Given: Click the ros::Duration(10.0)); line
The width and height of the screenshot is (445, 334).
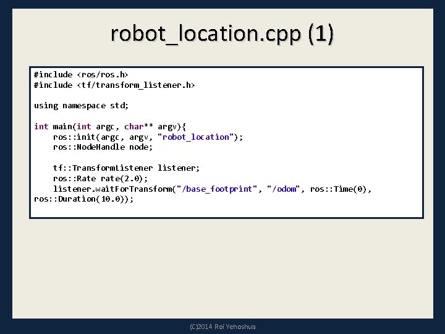Looking at the screenshot, I should (83, 199).
